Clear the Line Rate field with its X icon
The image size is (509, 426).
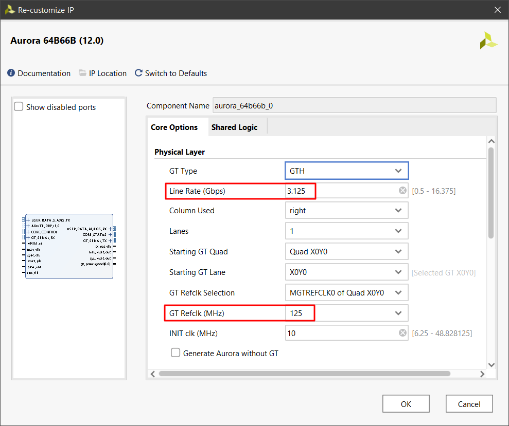[x=402, y=191]
